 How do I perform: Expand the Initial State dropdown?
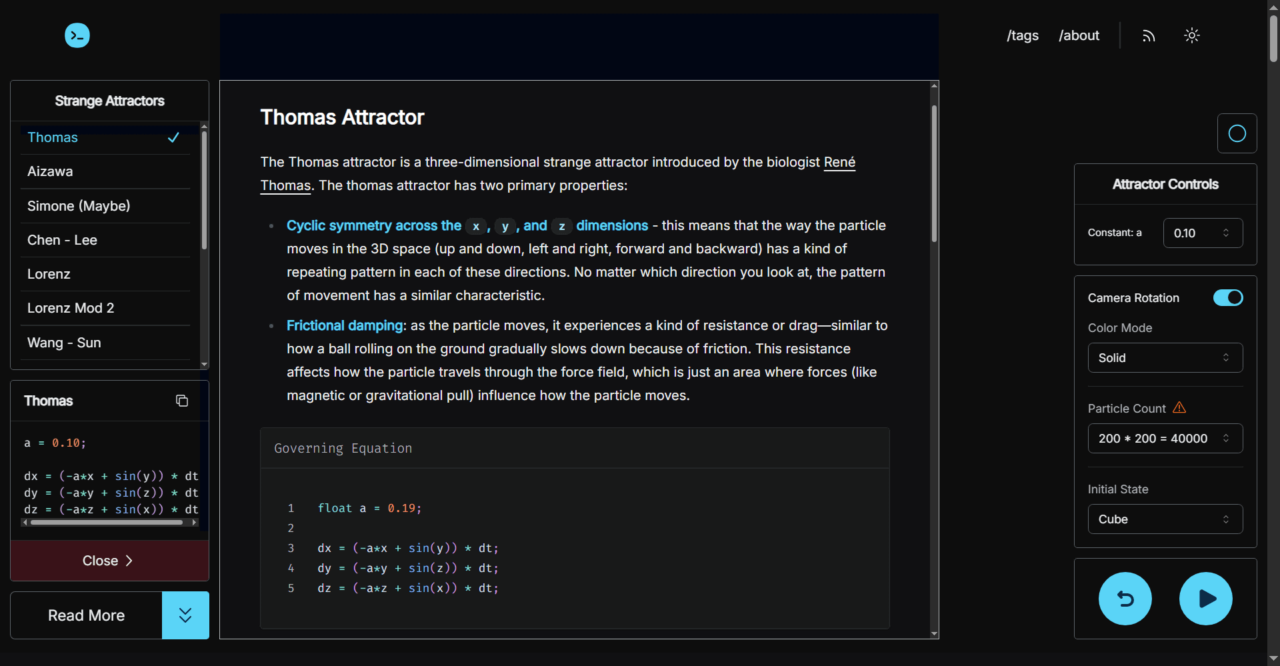[1165, 519]
